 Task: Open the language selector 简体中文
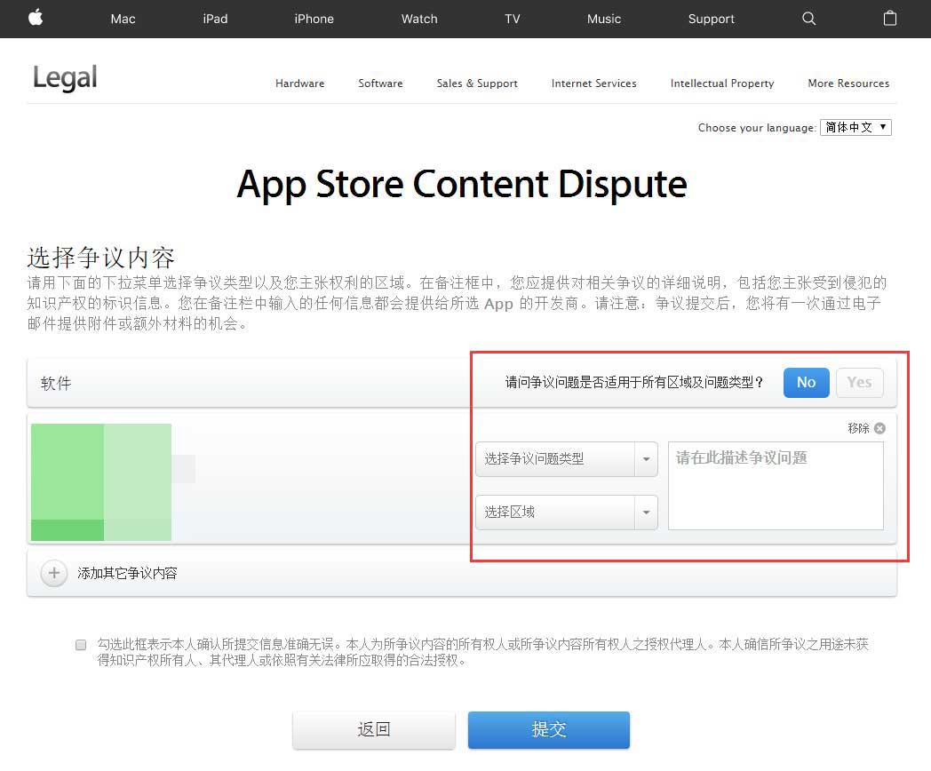click(855, 127)
